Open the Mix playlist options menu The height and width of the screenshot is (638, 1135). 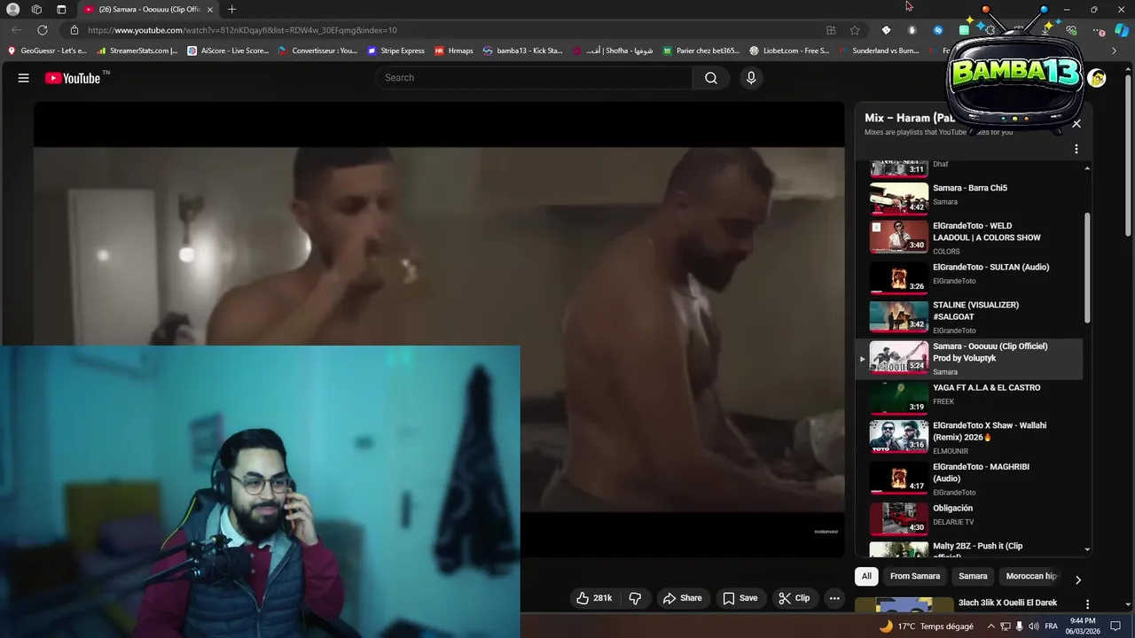(x=1076, y=150)
